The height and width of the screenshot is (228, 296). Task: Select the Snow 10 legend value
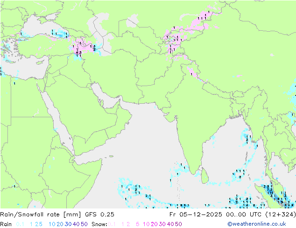(x=146, y=224)
